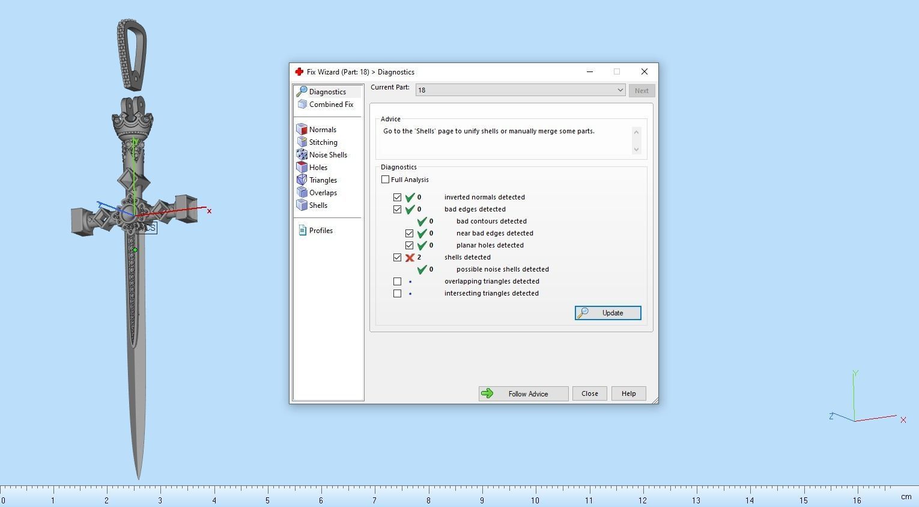Click the red cross Fix Wizard title icon

[x=299, y=72]
